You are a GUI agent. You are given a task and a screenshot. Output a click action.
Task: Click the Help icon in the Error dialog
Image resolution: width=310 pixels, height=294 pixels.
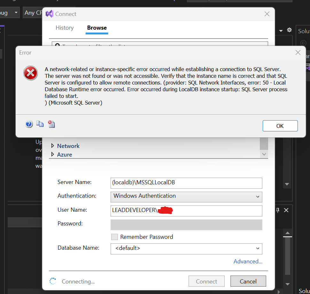pos(29,124)
